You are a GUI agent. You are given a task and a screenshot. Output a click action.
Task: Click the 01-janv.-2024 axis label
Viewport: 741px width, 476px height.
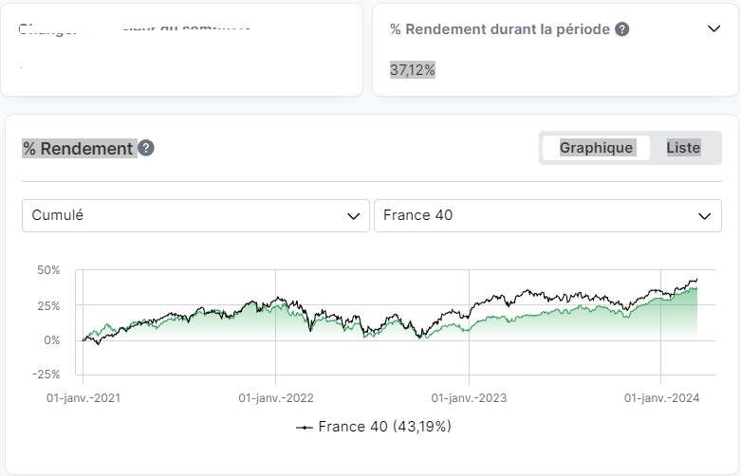(x=661, y=398)
